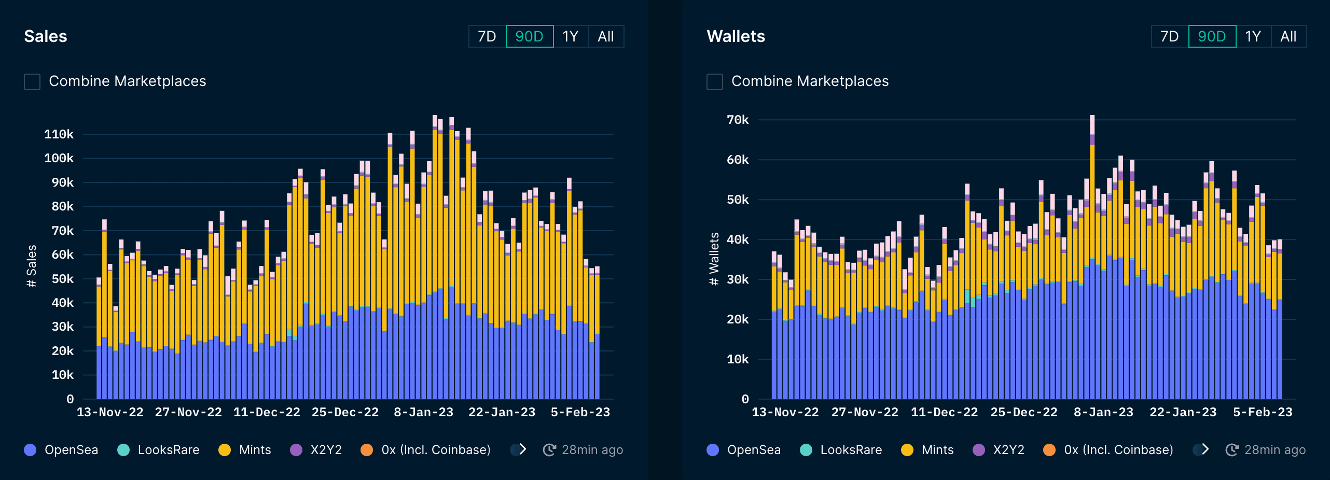Click tallest bar in Wallets chart
The image size is (1330, 480).
1092,257
